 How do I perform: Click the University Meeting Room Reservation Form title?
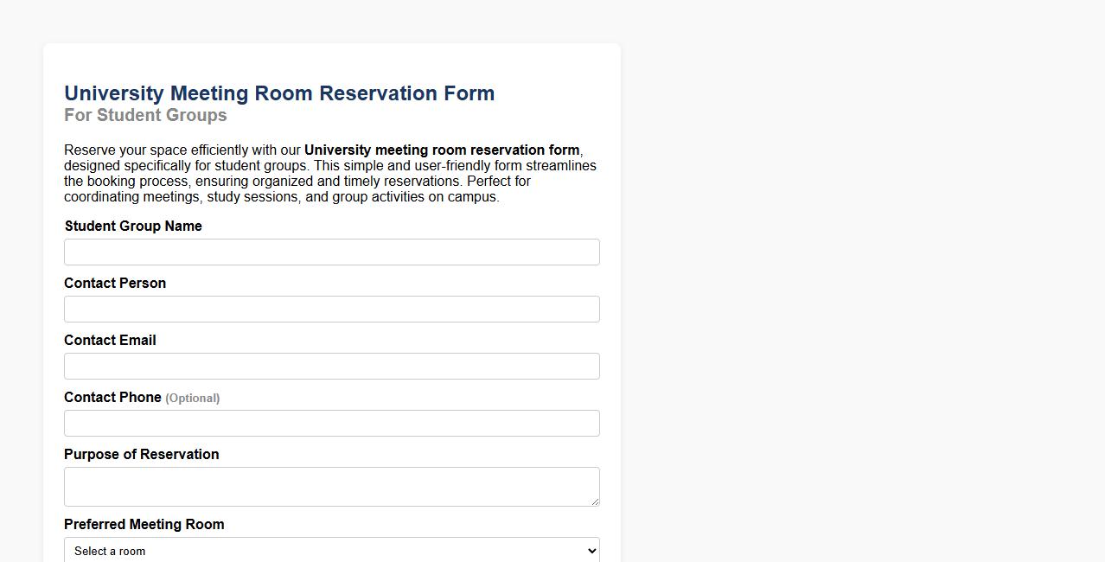(x=278, y=93)
